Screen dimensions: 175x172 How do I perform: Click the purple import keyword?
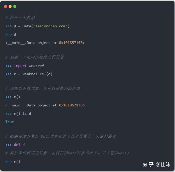click(20, 66)
